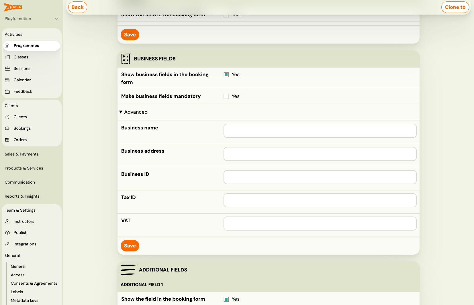Go to Sessions page
The image size is (474, 305).
click(x=32, y=69)
